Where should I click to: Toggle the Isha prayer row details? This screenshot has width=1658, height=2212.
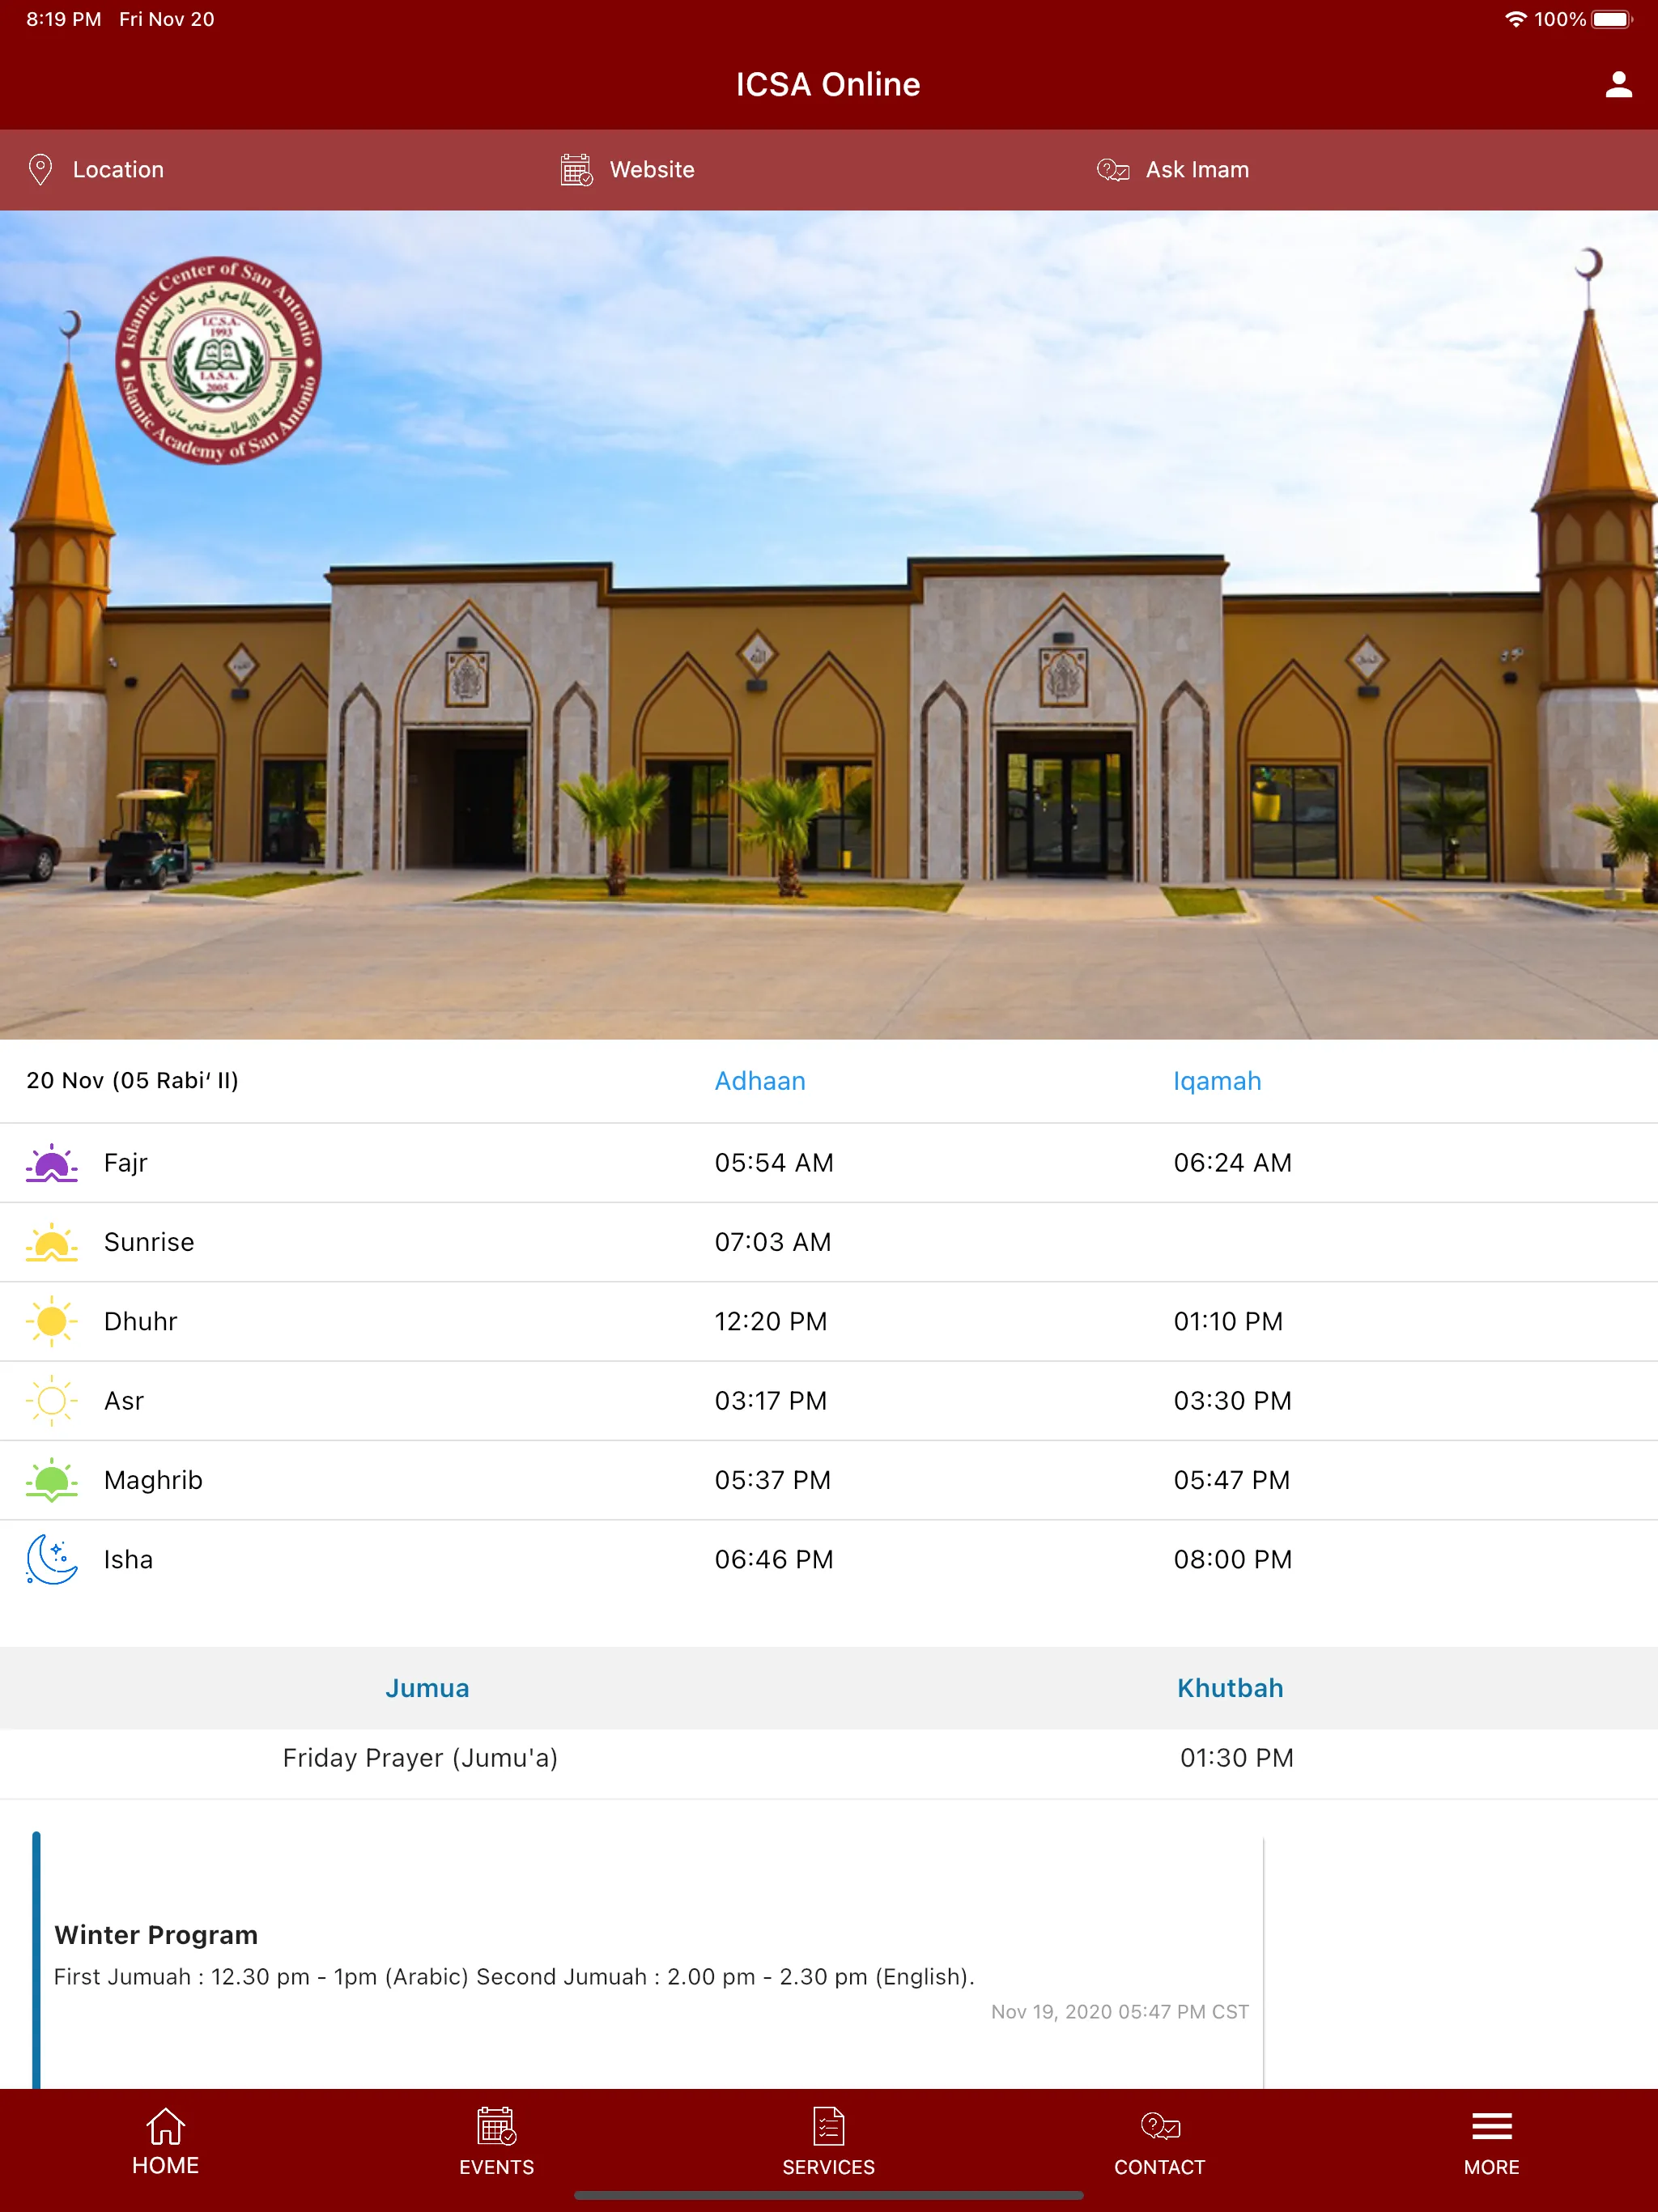pos(829,1559)
